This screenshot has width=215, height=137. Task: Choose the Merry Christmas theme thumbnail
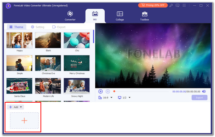click(x=77, y=63)
